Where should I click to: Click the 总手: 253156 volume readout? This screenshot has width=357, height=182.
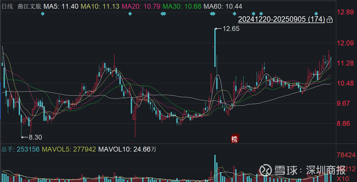pos(21,149)
